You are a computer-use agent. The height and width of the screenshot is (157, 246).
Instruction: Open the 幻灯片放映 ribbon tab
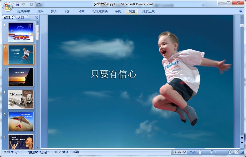coord(100,11)
